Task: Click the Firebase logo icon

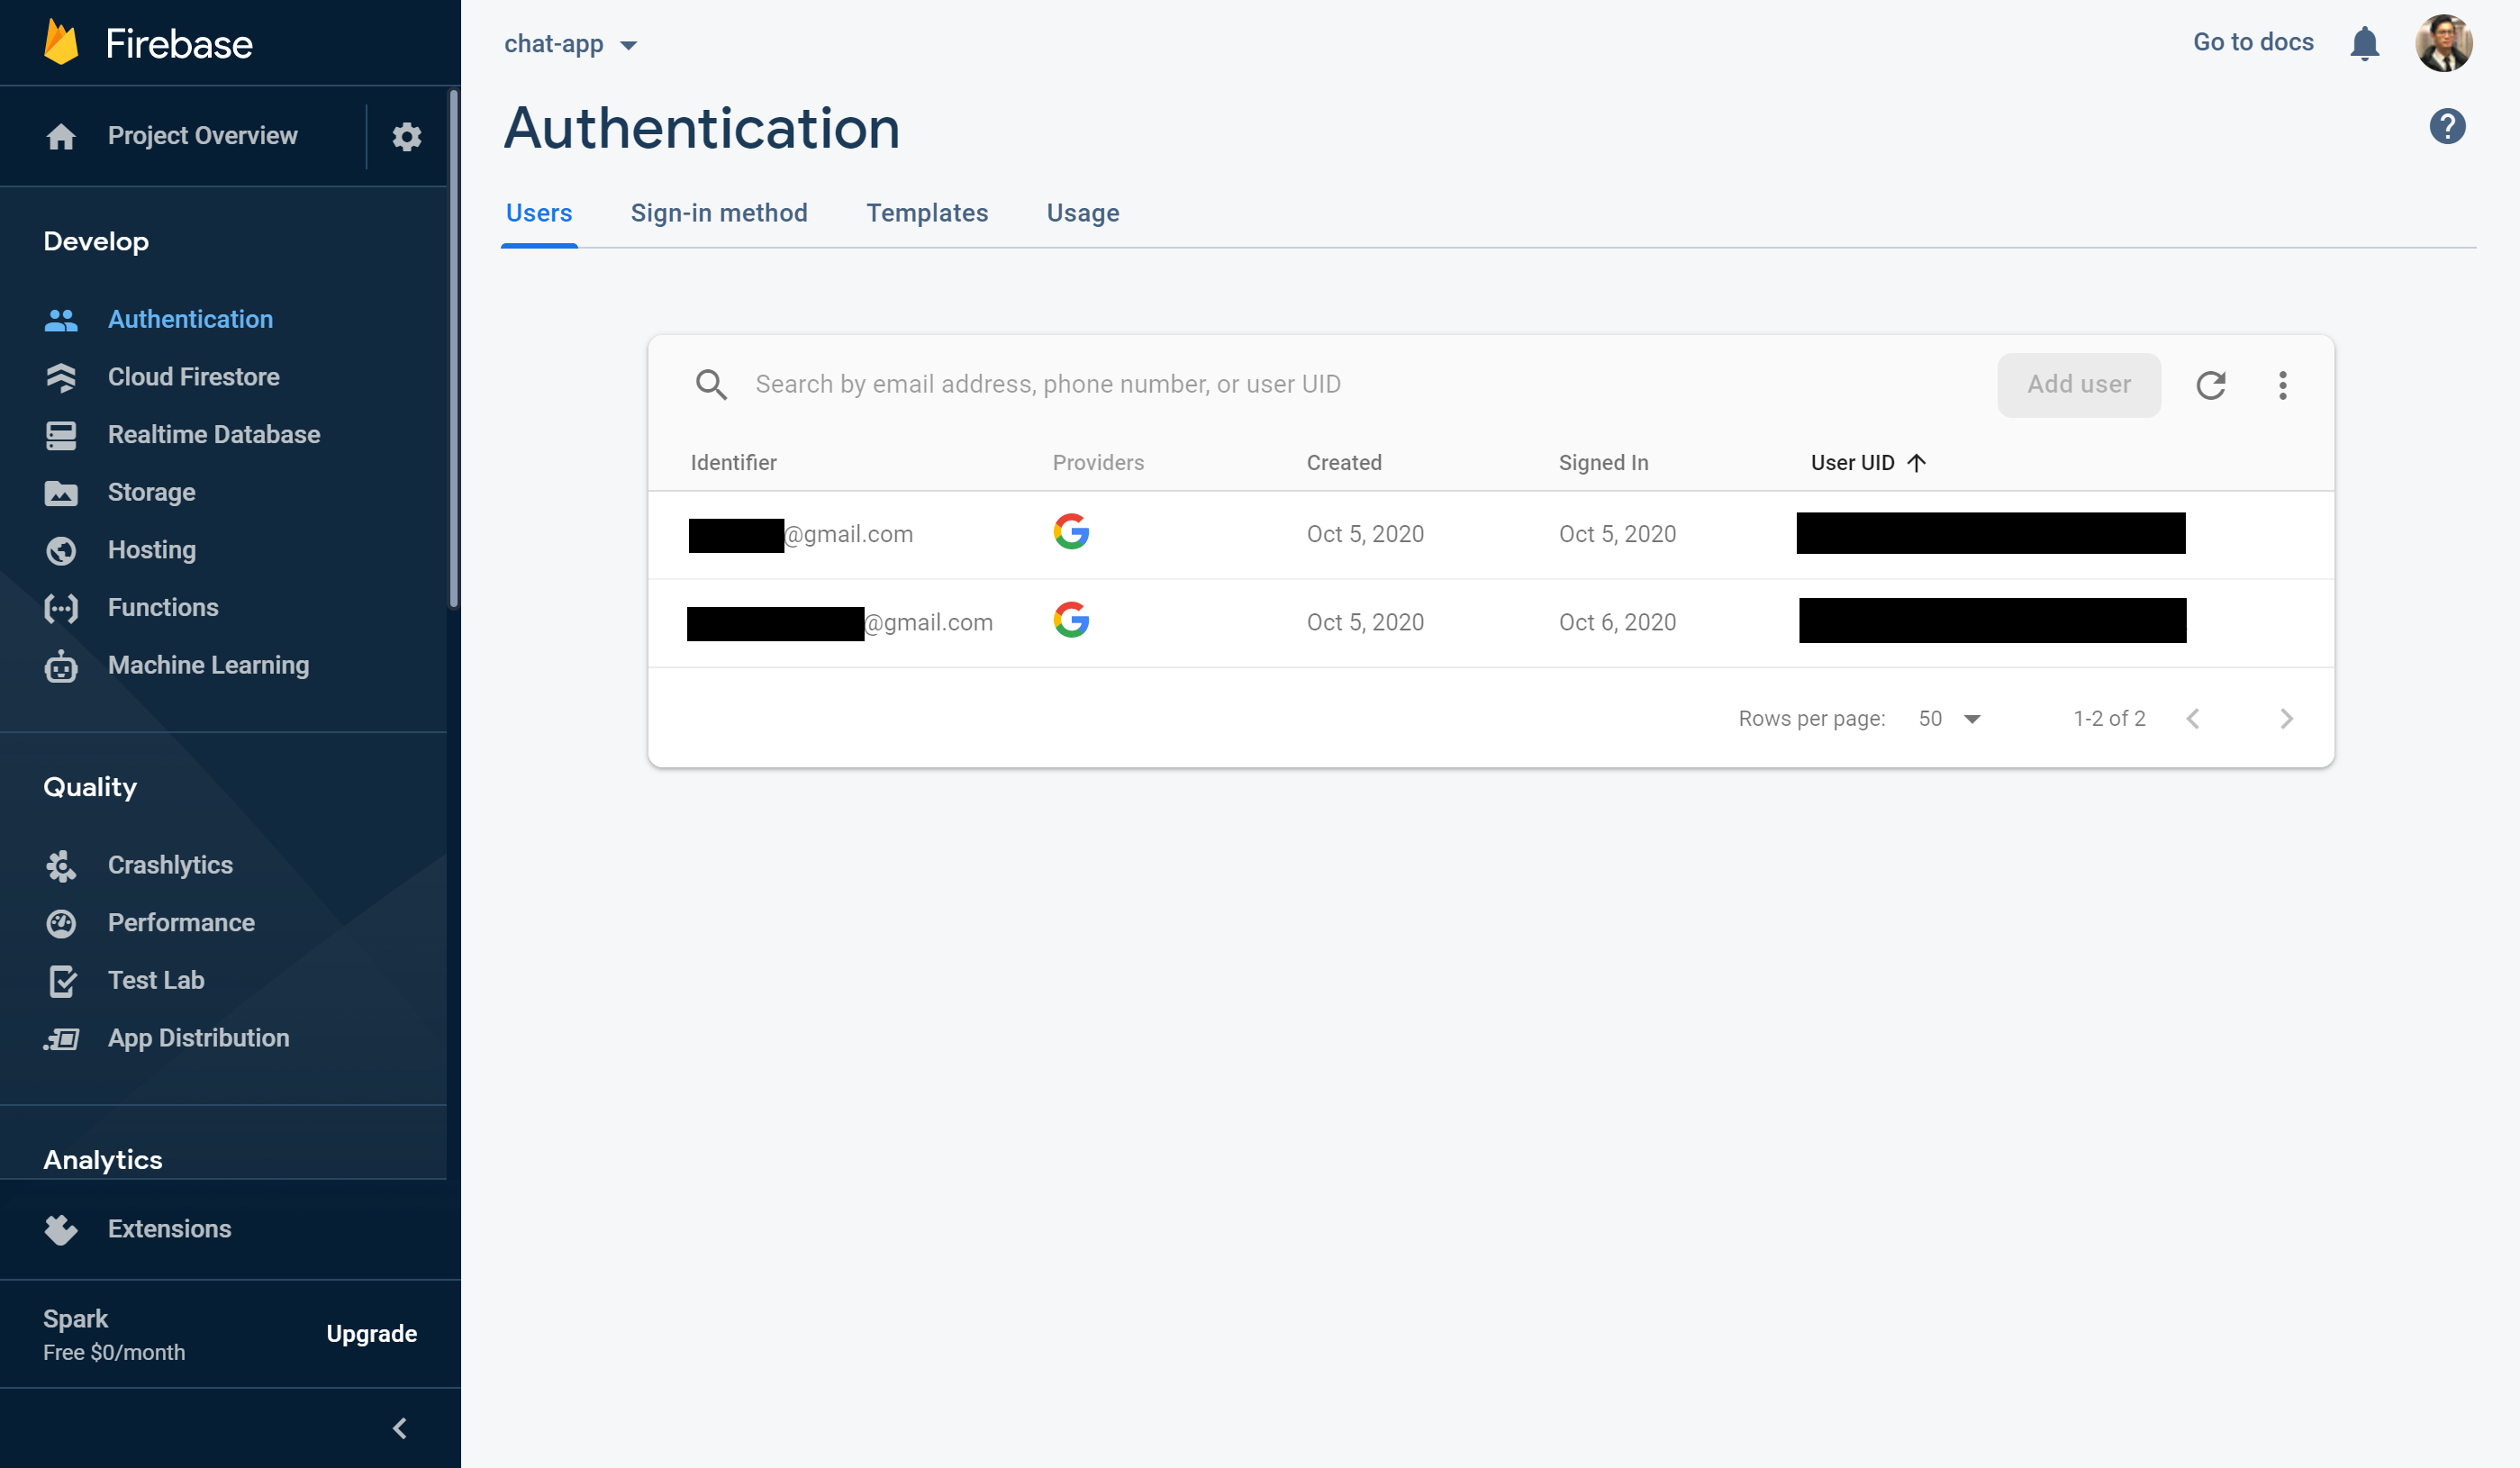Action: (x=62, y=43)
